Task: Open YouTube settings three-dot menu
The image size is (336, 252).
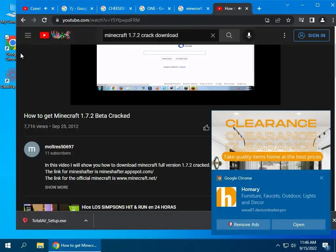Action: [284, 35]
